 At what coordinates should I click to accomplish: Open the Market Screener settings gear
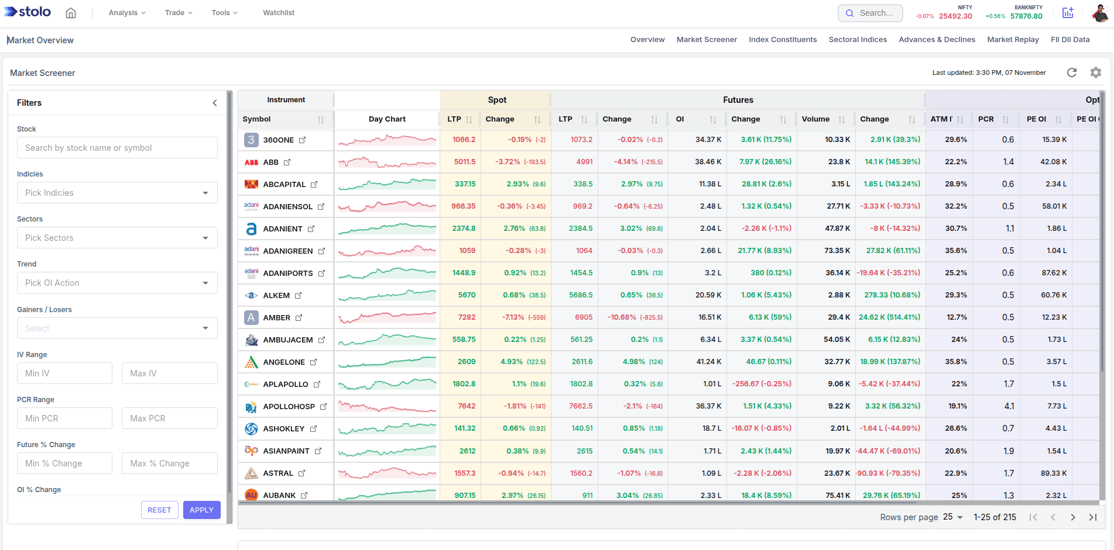(1096, 72)
